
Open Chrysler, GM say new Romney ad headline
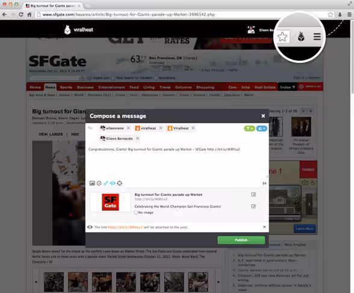(x=273, y=277)
